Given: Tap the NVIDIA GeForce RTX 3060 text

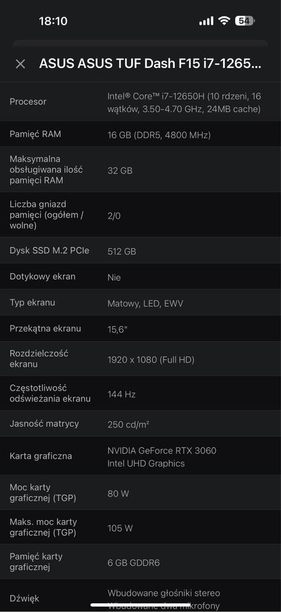Looking at the screenshot, I should coord(162,451).
